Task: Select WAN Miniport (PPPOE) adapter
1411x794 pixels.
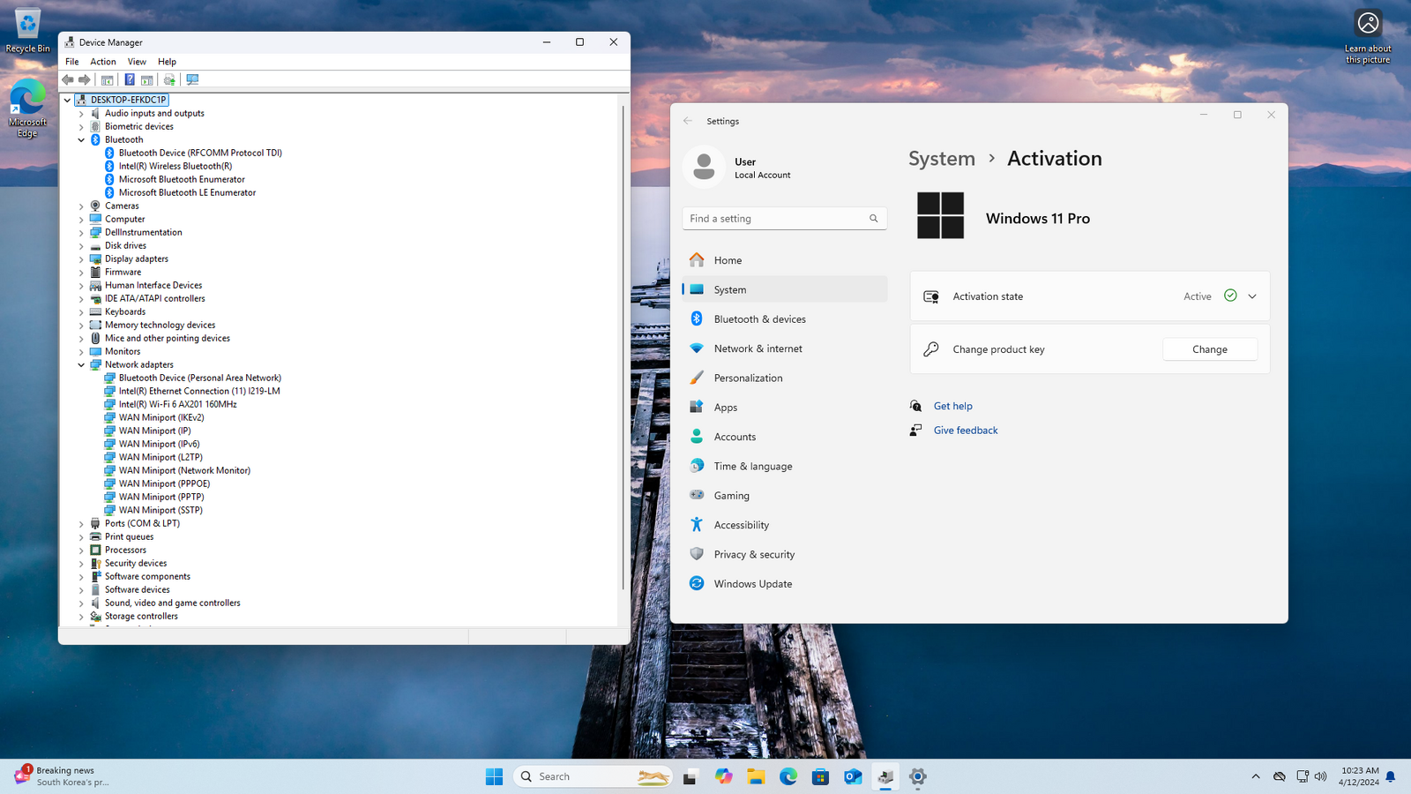Action: pos(164,483)
